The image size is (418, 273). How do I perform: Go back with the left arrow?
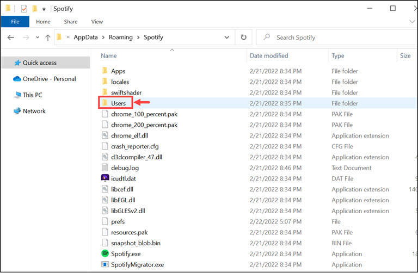pos(11,38)
